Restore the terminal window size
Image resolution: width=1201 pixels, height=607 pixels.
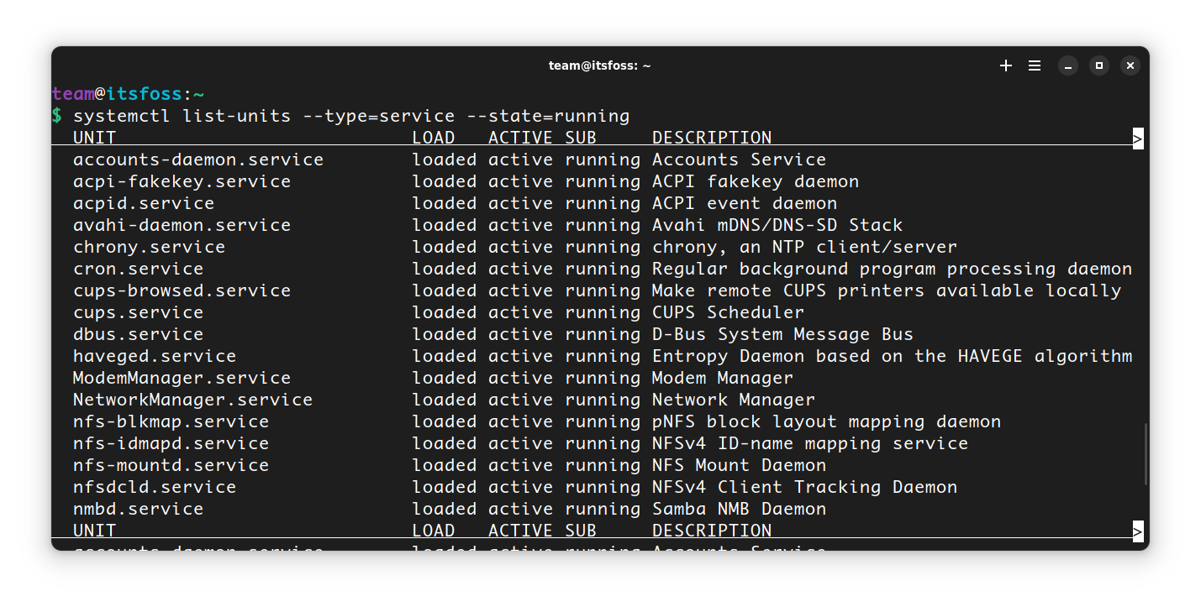(1098, 65)
